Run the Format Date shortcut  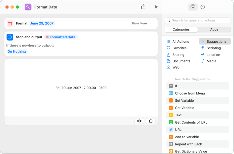pos(156,7)
